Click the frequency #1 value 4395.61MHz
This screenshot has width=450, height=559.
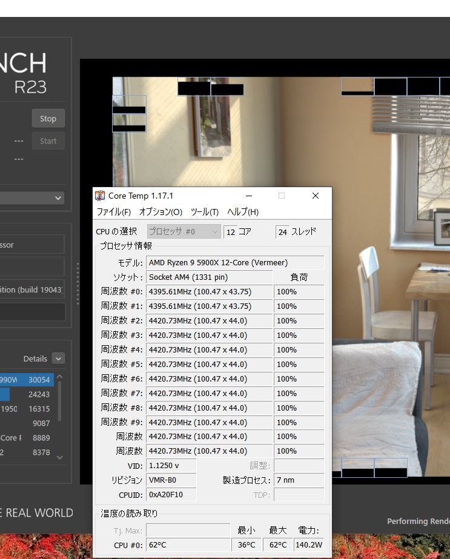pos(210,306)
